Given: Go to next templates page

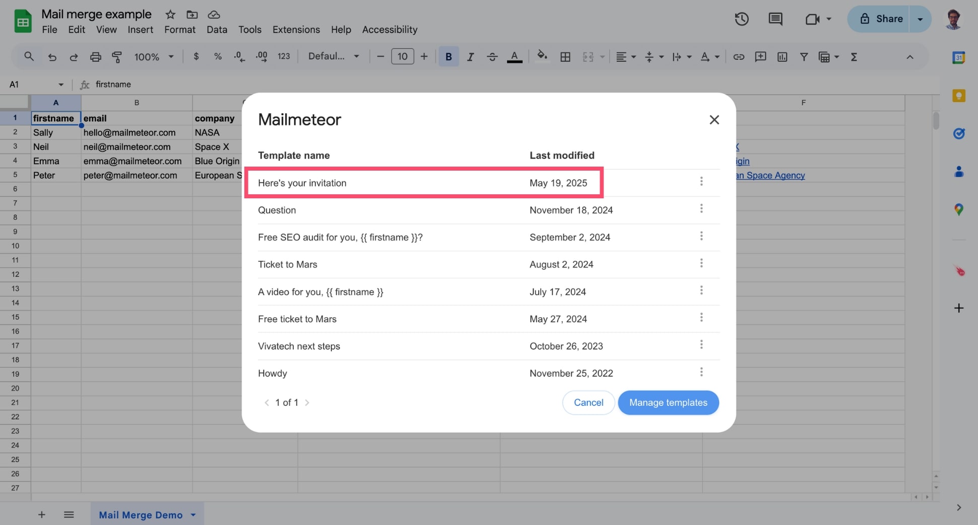Looking at the screenshot, I should click(307, 403).
